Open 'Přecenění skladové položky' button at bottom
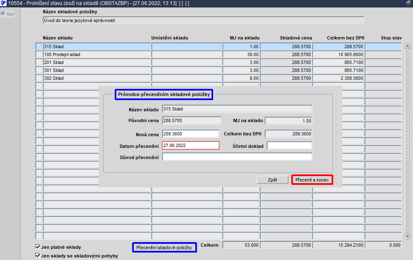This screenshot has height=260, width=413. coord(164,248)
